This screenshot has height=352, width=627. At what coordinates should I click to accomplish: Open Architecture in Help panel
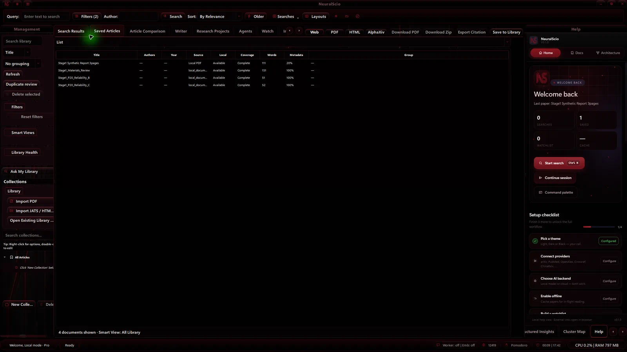click(608, 53)
